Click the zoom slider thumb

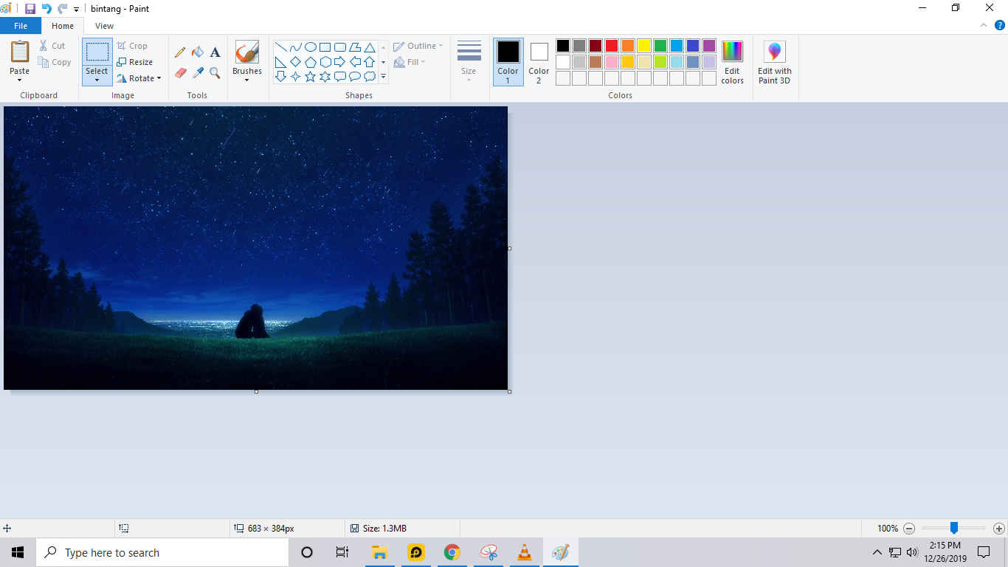[x=953, y=528]
